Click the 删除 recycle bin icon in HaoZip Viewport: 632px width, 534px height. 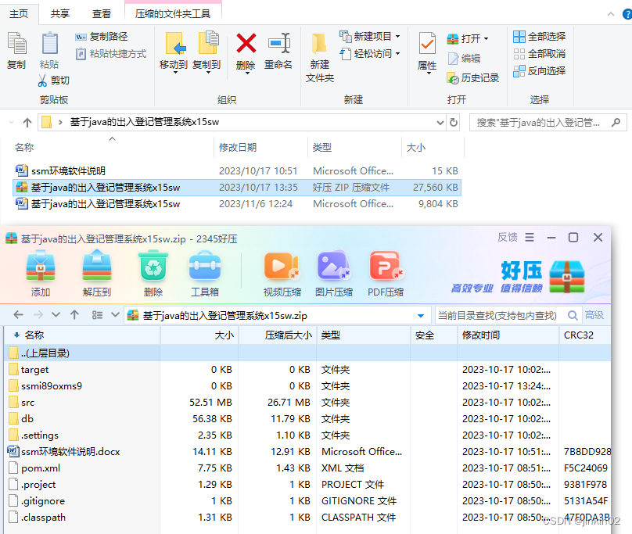tap(153, 270)
